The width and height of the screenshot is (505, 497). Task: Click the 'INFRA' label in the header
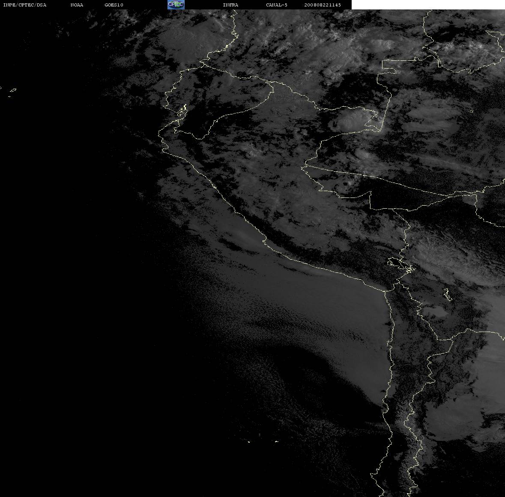click(x=230, y=5)
